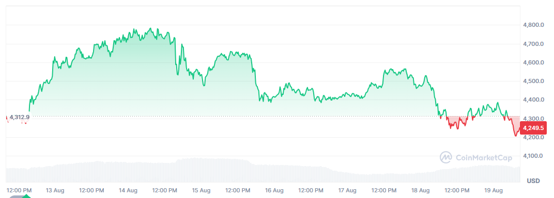Viewport: 554px width, 198px height.
Task: Click the 4,600.0 price axis label
Action: pos(533,63)
